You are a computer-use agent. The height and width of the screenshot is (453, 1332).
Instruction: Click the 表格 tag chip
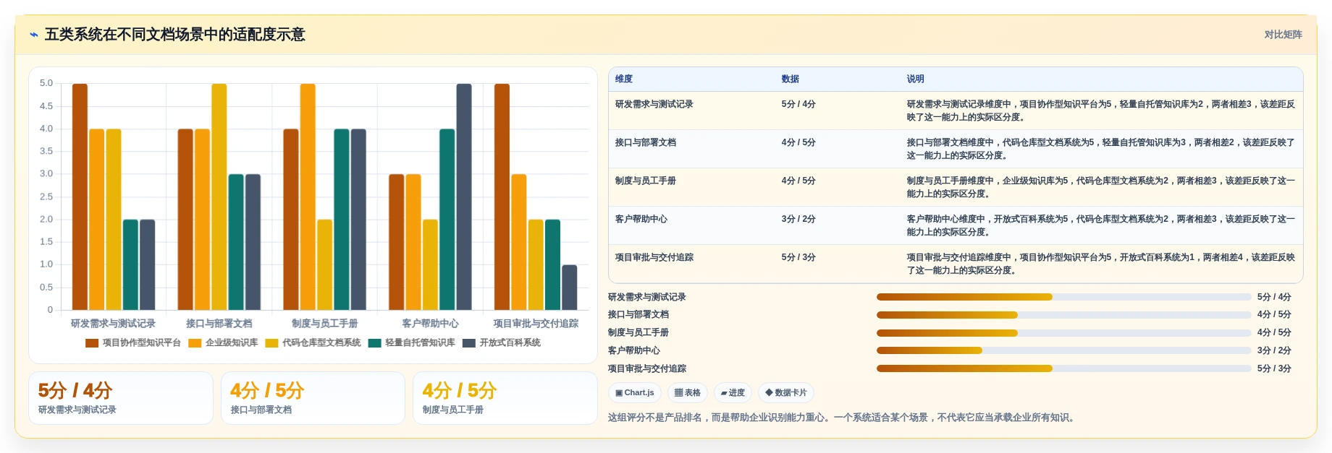pos(687,393)
